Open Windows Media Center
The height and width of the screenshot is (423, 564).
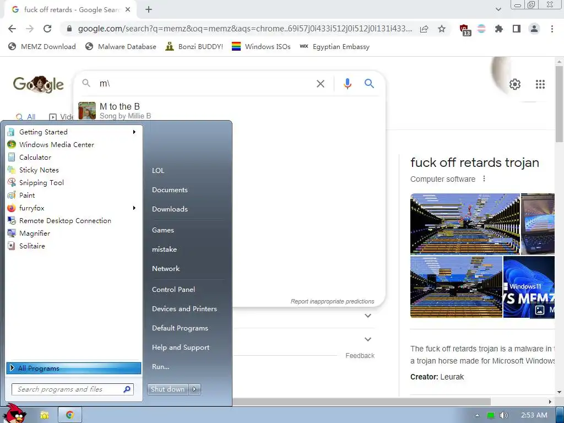coord(73,145)
